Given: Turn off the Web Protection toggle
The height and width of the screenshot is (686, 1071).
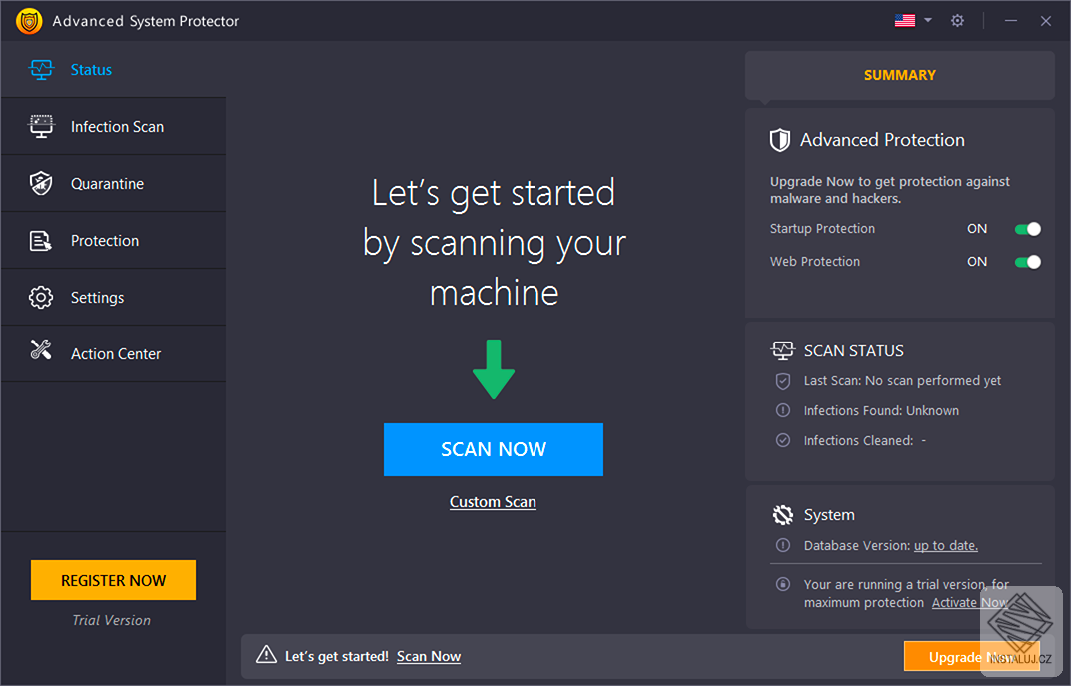Looking at the screenshot, I should pos(1028,262).
